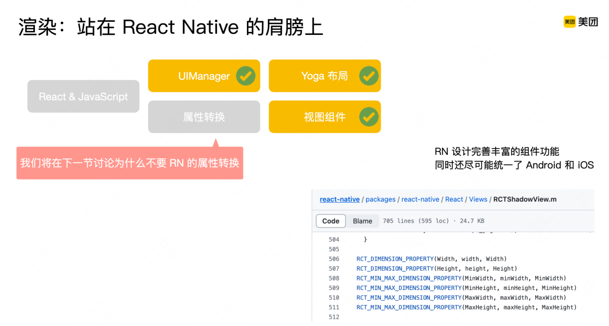Click the MinWidth macro code line
The height and width of the screenshot is (326, 609).
[x=461, y=278]
